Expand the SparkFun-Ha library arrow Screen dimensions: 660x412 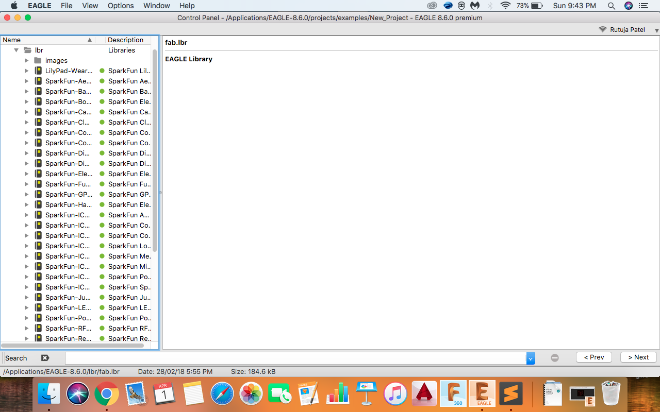click(27, 204)
